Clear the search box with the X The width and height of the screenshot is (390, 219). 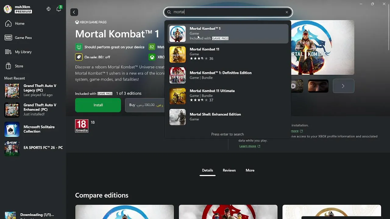[x=287, y=12]
